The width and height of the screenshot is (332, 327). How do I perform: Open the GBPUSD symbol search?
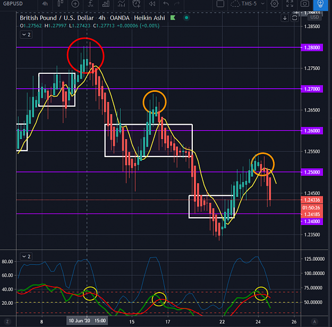[13, 4]
